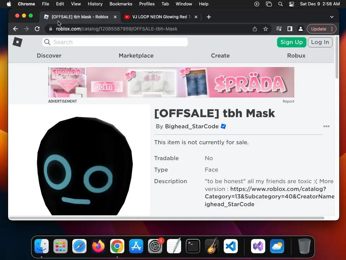Switch to the VJ LOOP NEON Glowing Red tab
Image resolution: width=346 pixels, height=260 pixels.
point(161,17)
